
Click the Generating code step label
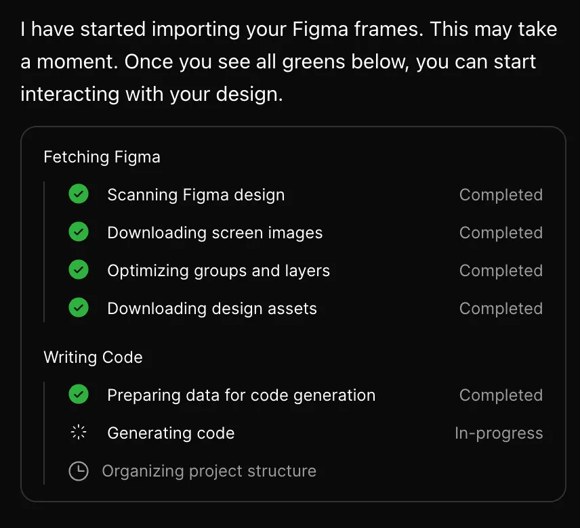tap(171, 433)
